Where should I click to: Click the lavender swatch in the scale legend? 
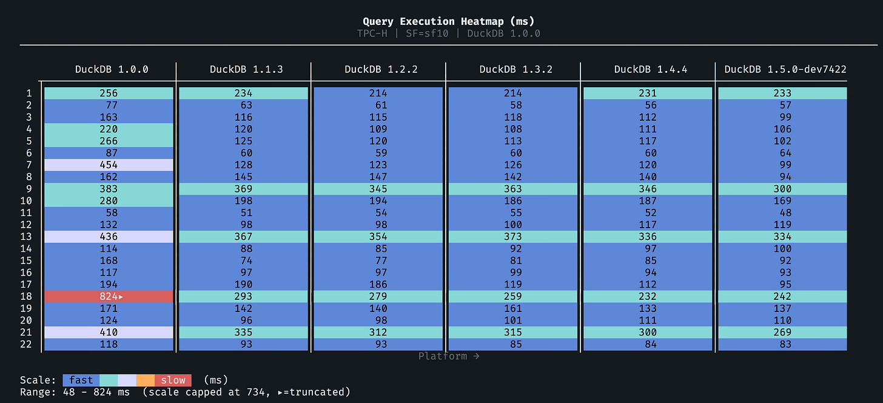coord(127,381)
